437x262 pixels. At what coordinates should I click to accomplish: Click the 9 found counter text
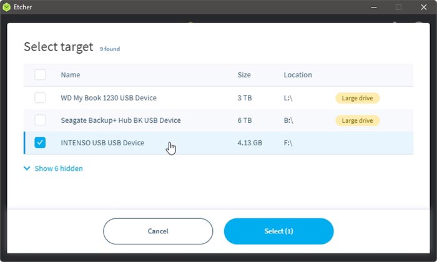(110, 49)
